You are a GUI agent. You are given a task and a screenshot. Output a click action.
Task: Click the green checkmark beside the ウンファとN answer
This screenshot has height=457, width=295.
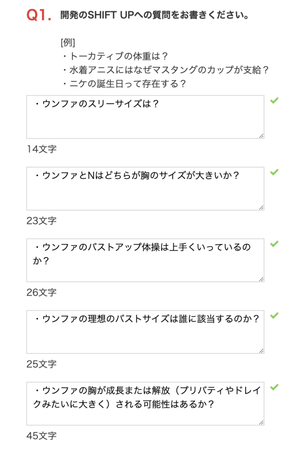(274, 172)
